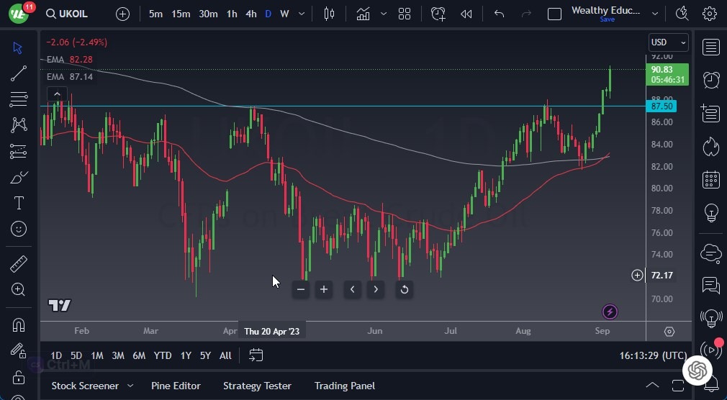Set date range to YTD

163,355
